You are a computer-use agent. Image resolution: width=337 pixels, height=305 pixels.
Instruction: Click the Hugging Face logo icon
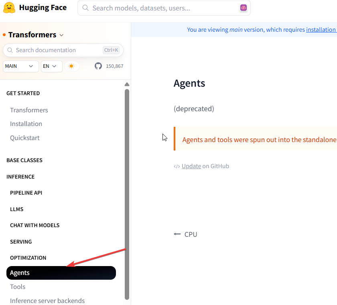pyautogui.click(x=9, y=8)
